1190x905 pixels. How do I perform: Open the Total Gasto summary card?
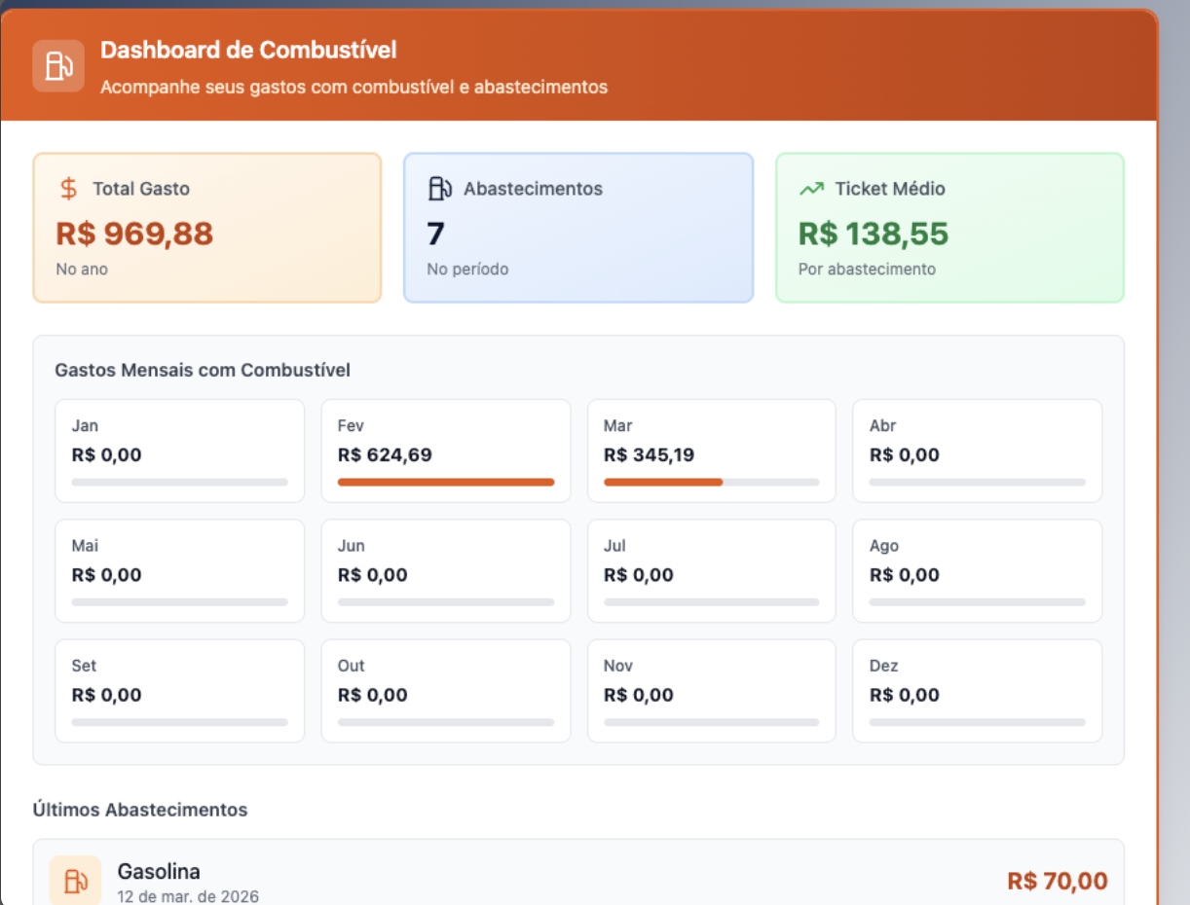(206, 227)
